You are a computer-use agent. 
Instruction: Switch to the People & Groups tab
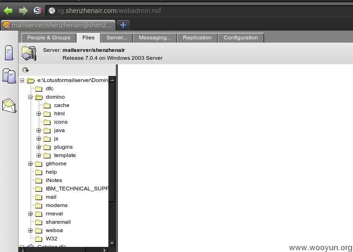49,38
